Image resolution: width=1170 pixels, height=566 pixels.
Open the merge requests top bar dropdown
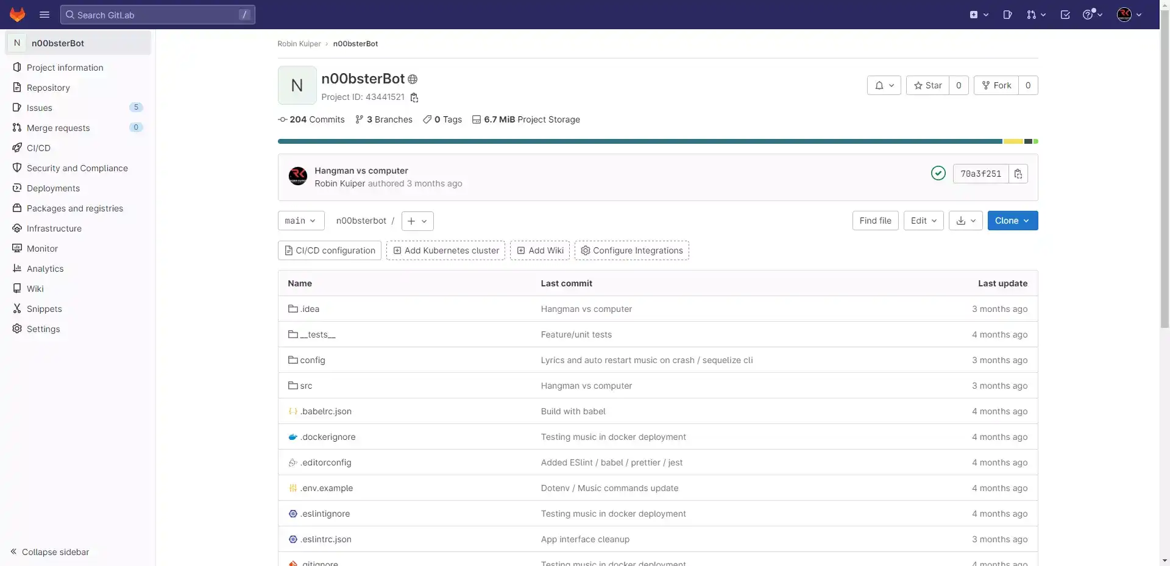[x=1036, y=15]
